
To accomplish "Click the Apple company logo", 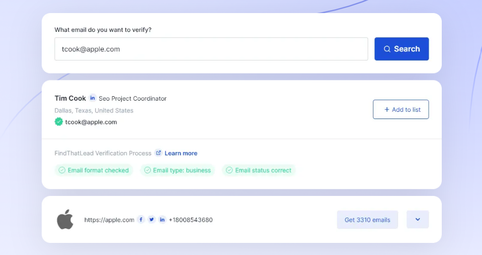I will tap(65, 219).
